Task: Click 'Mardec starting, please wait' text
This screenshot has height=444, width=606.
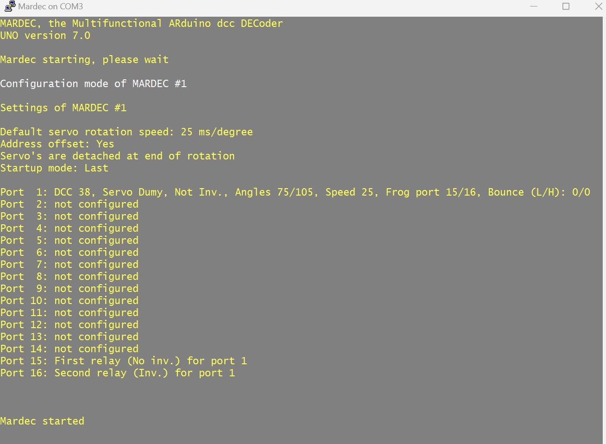Action: click(x=84, y=60)
